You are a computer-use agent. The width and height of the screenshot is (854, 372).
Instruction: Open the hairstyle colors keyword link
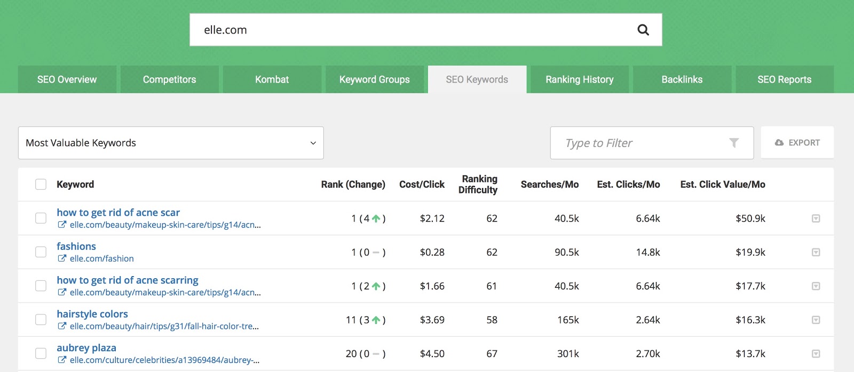point(92,314)
